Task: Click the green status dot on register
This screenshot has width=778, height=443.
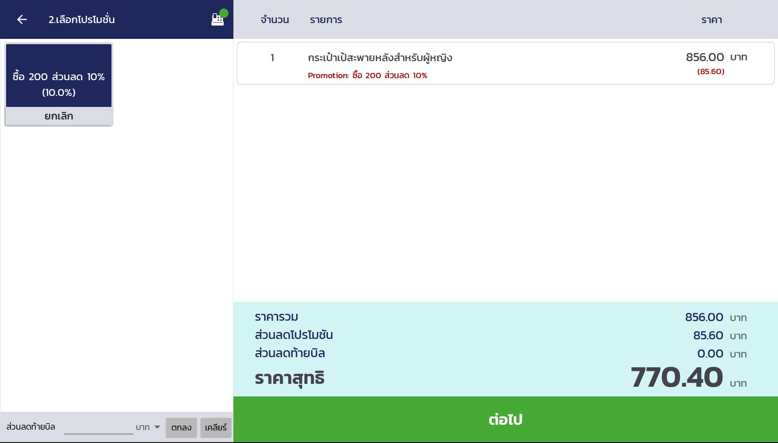Action: [224, 13]
